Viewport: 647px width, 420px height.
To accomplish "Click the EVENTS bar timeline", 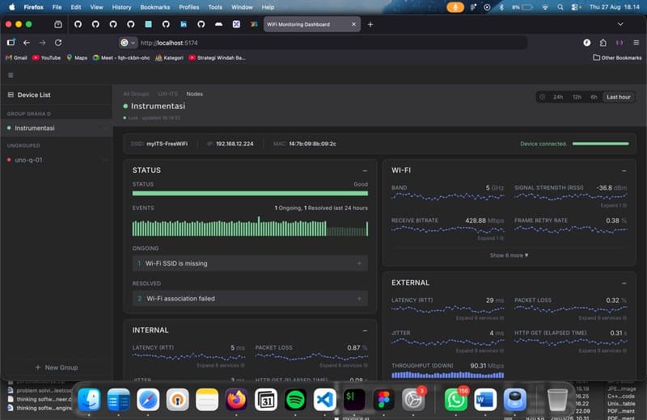I will (x=250, y=226).
